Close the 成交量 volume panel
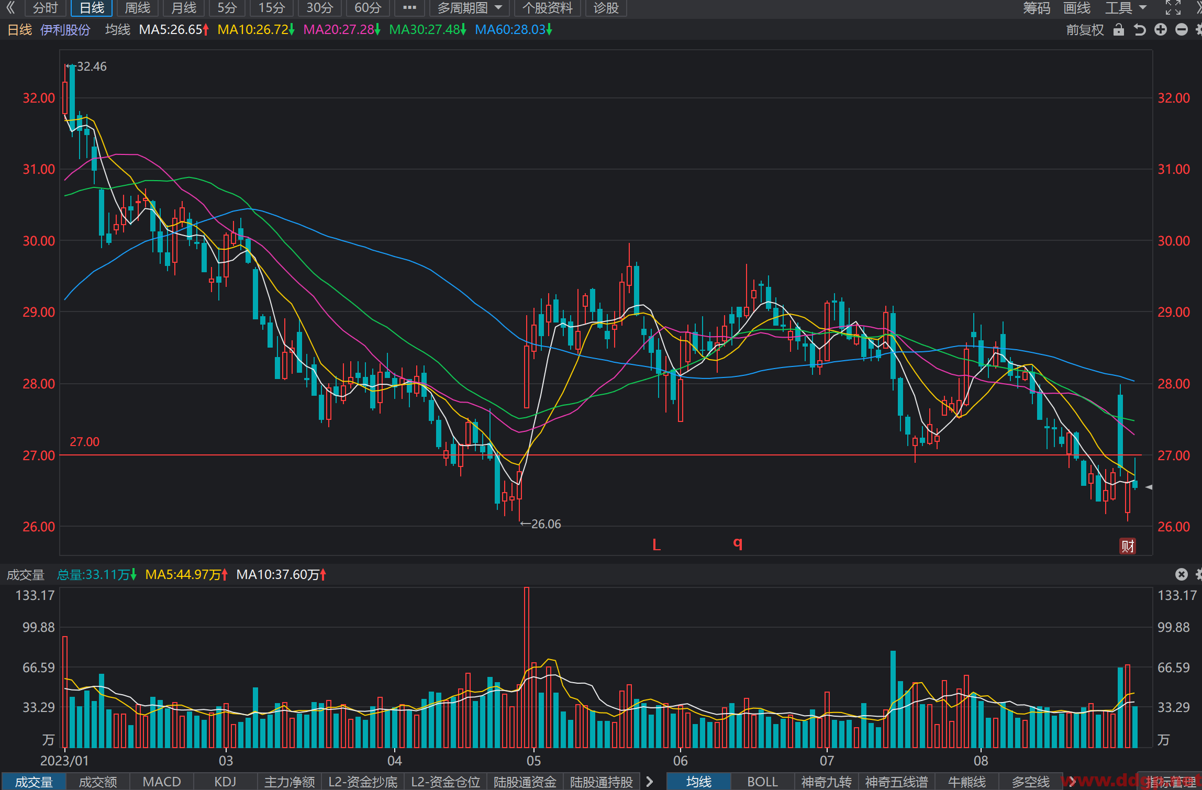Screen dimensions: 1202x790 (1181, 574)
